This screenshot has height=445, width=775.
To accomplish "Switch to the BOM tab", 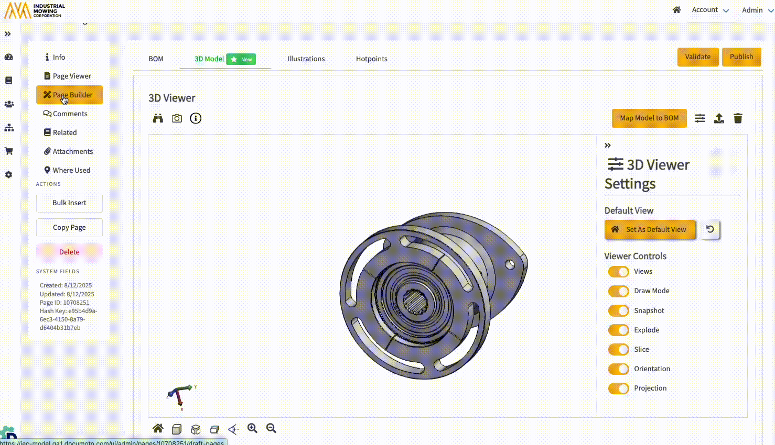I will click(156, 59).
